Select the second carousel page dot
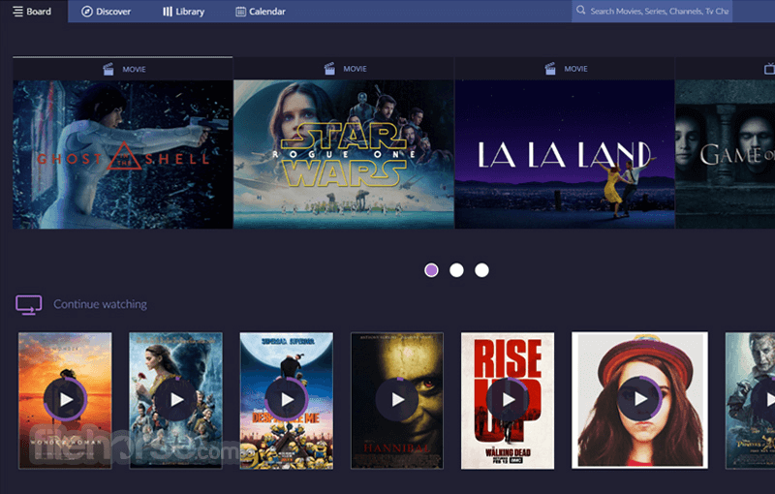Image resolution: width=775 pixels, height=494 pixels. point(456,270)
